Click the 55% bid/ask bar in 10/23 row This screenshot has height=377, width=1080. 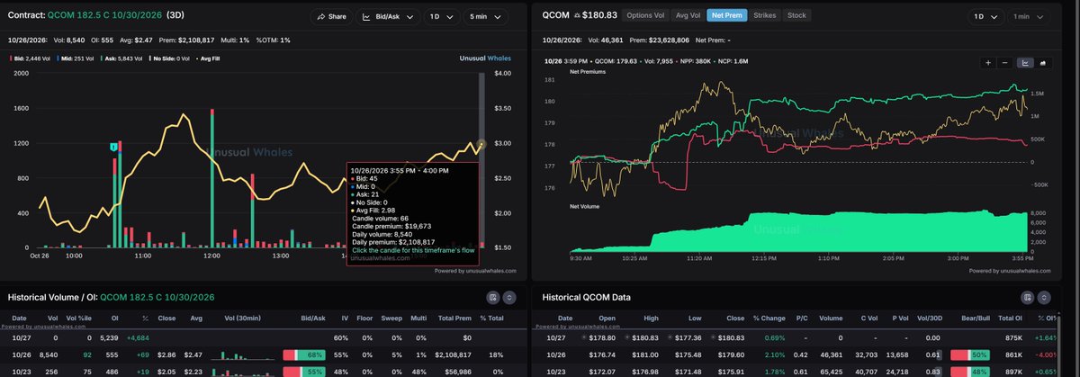303,371
